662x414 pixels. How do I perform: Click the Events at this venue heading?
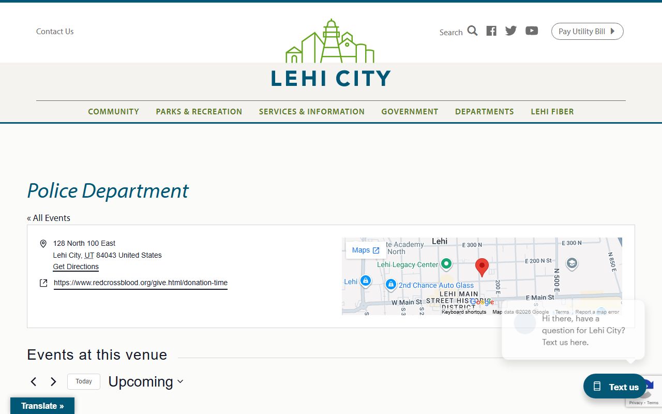tap(97, 355)
